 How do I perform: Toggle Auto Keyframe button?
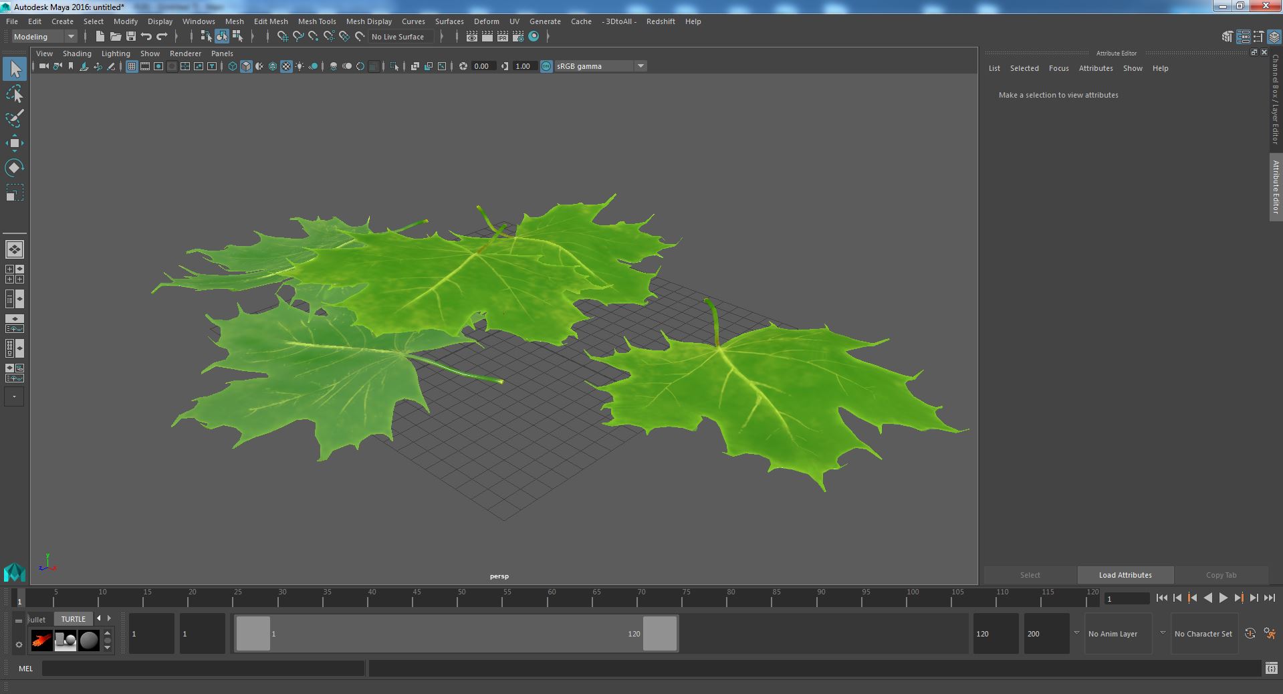tap(1250, 633)
